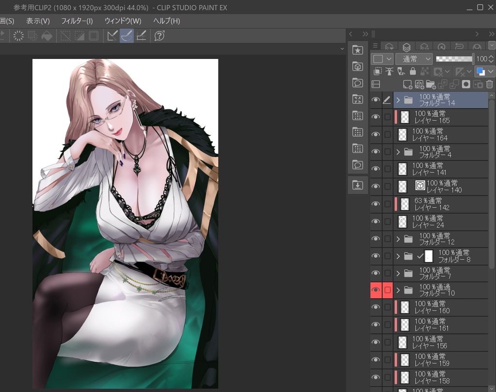Show or hide レイヤー142 with its eye toggle
The width and height of the screenshot is (496, 392).
click(376, 203)
